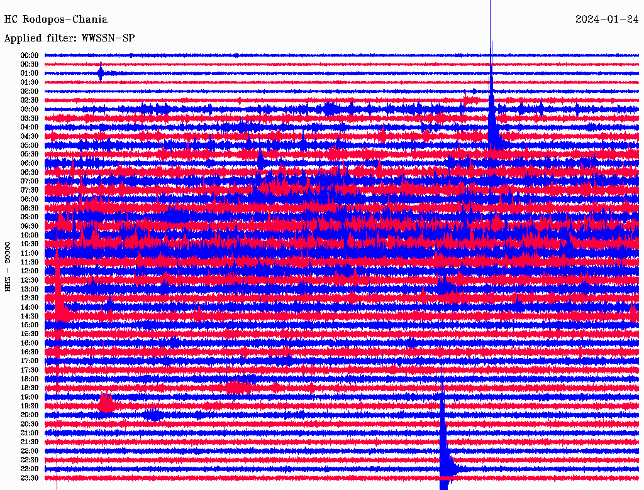Click the 02:30 time label

point(30,100)
